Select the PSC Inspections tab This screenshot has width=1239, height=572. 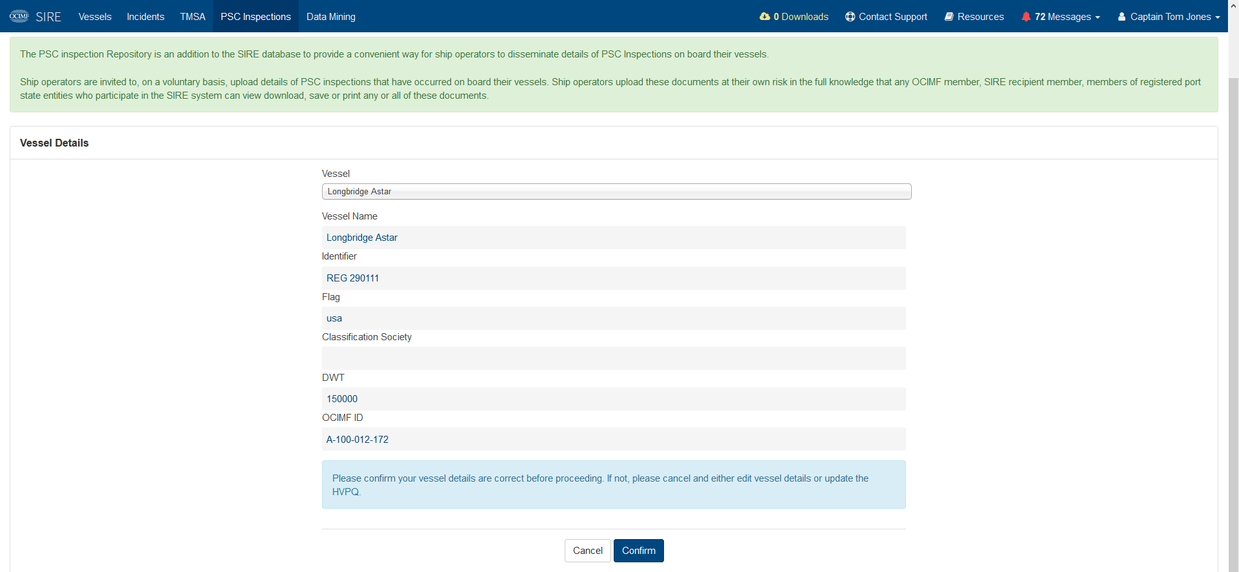click(x=256, y=17)
